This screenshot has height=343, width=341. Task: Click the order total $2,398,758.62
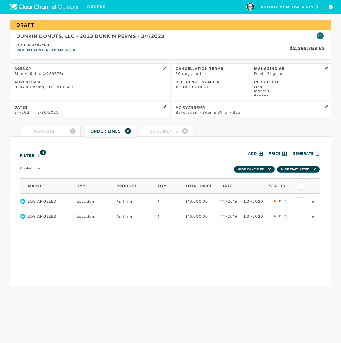(x=307, y=48)
